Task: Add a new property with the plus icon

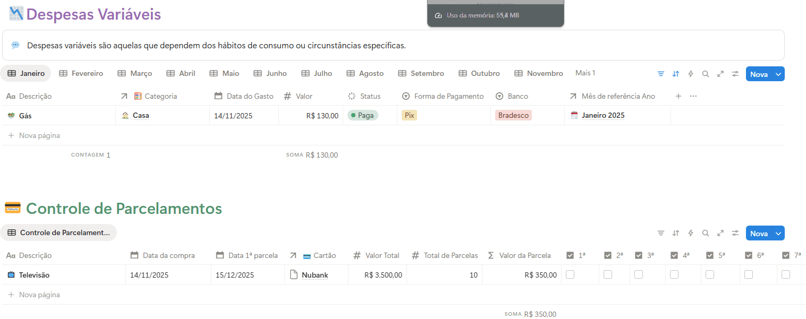Action: click(x=678, y=96)
